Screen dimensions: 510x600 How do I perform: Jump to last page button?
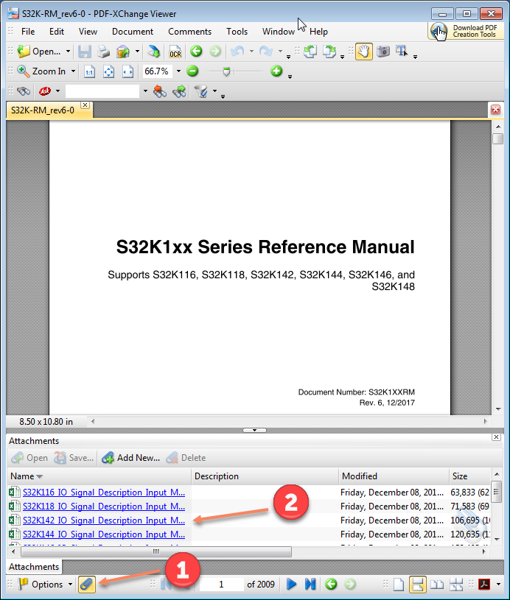[310, 585]
